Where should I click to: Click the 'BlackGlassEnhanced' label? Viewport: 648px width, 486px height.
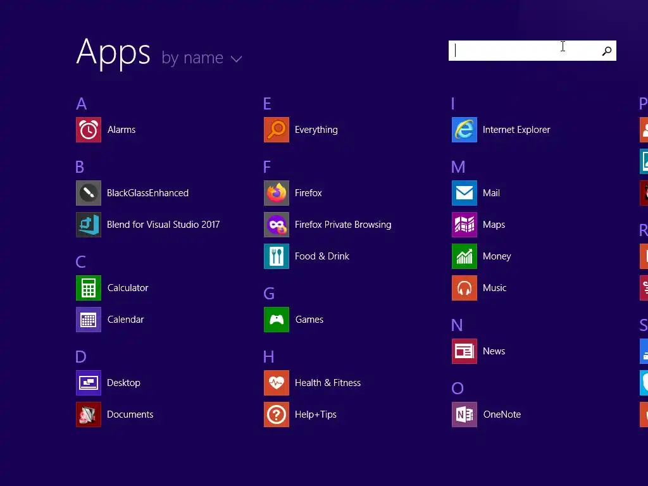pos(148,193)
